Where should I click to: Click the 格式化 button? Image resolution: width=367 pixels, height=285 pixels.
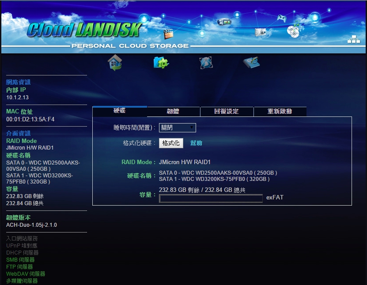[171, 143]
